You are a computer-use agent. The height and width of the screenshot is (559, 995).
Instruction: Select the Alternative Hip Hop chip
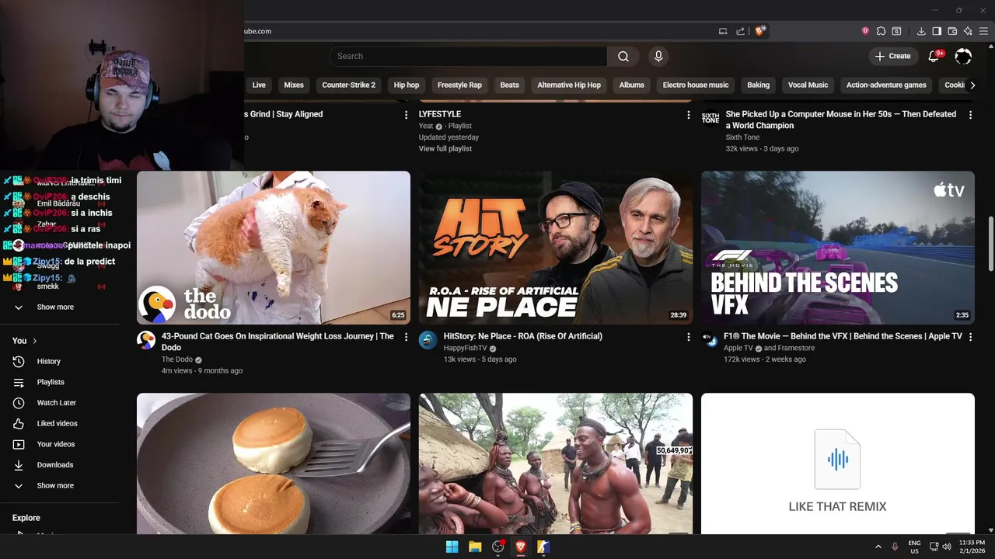tap(569, 85)
